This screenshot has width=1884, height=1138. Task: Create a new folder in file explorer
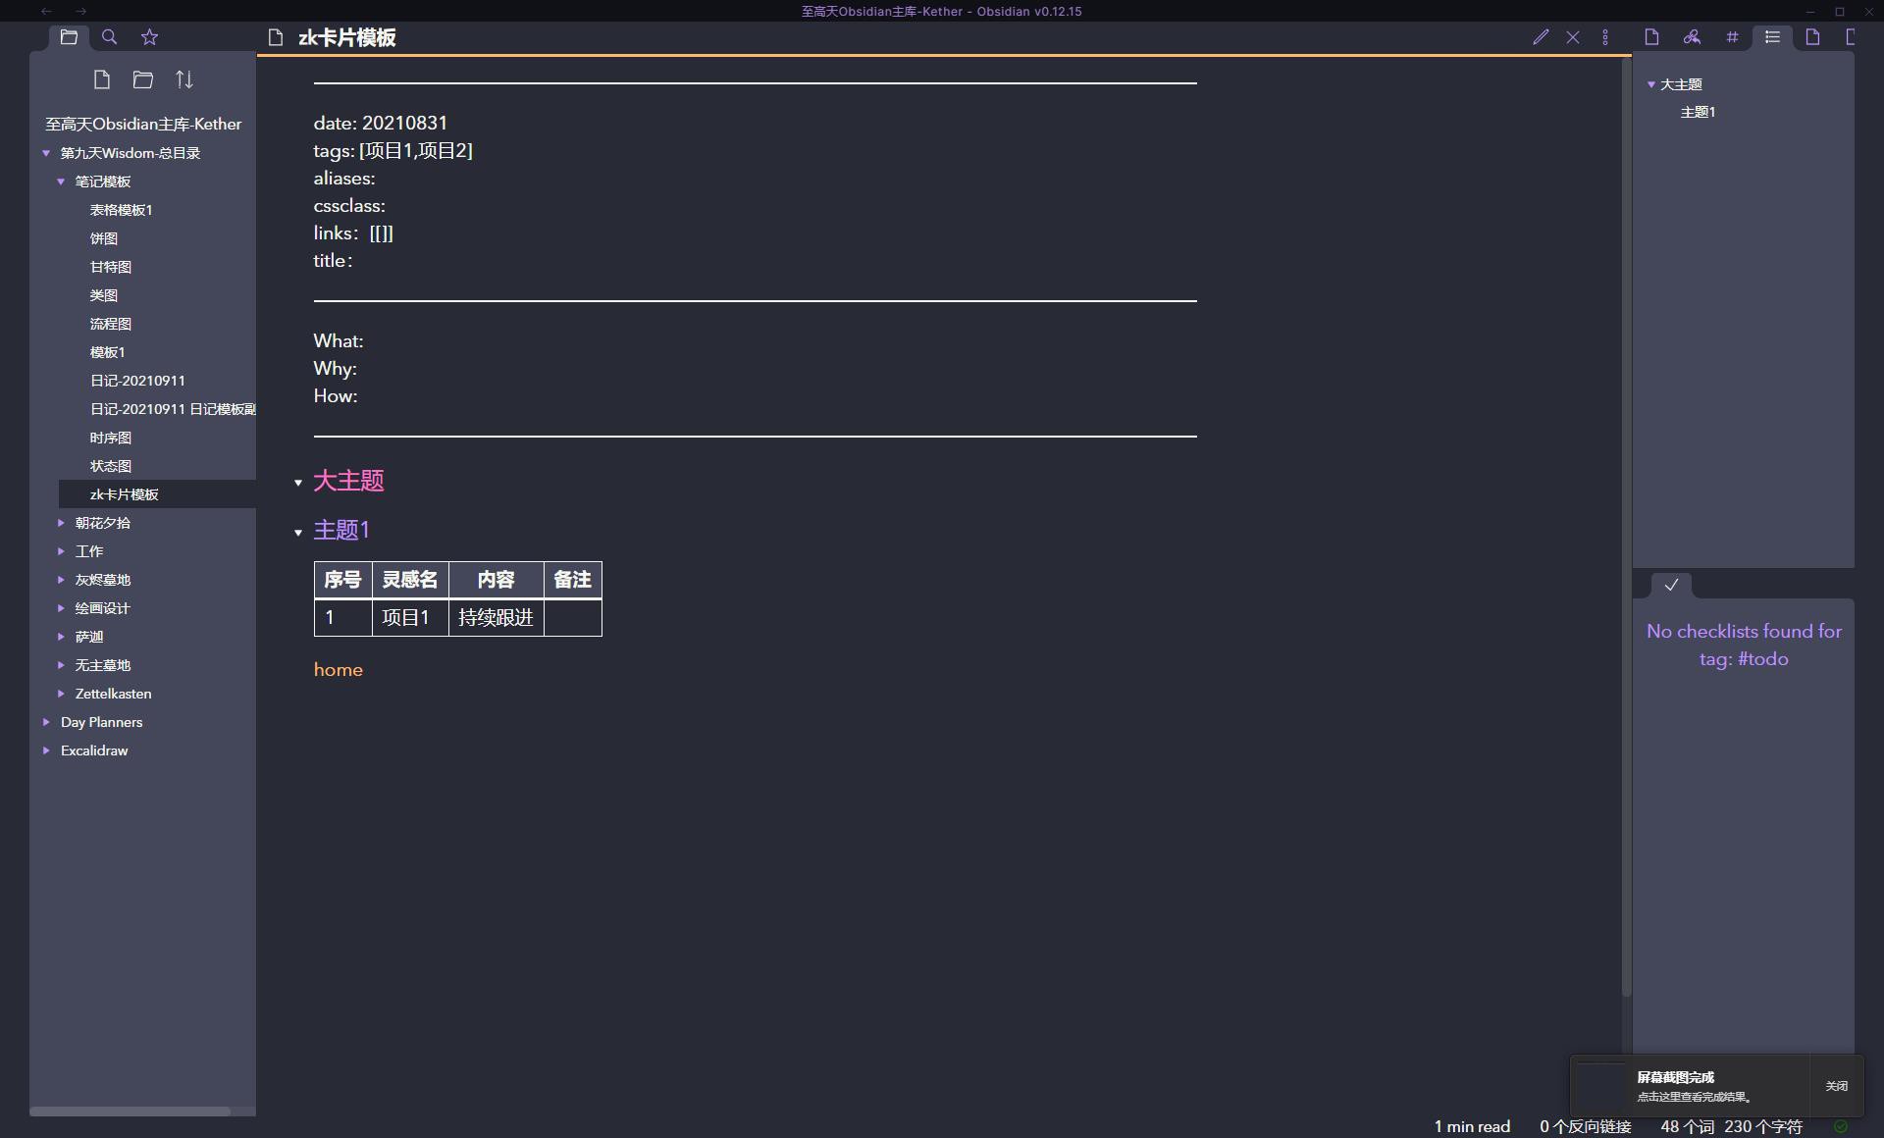click(143, 79)
